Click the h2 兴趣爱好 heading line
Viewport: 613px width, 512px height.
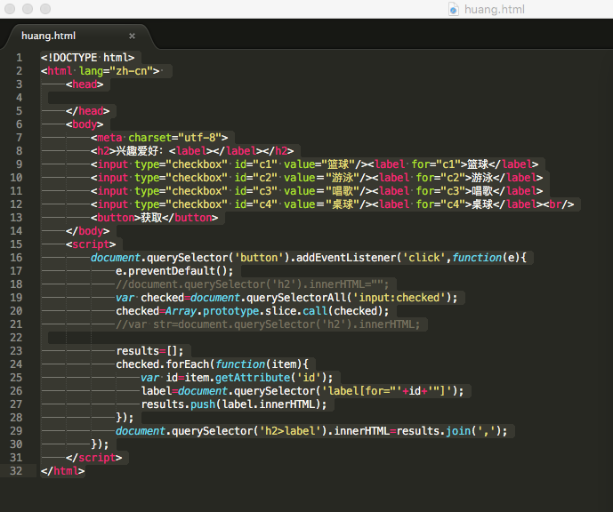192,151
